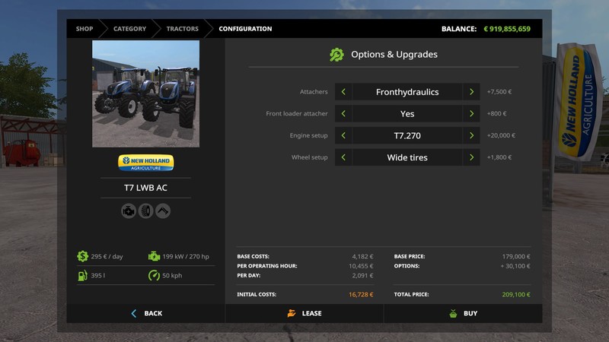Switch Attachers option to previous value
The height and width of the screenshot is (342, 609).
click(343, 92)
